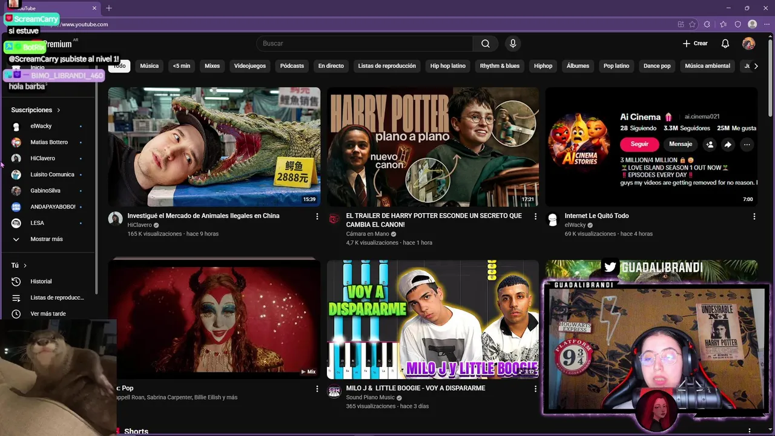Open Shorts section options menu
The width and height of the screenshot is (775, 436).
750,431
